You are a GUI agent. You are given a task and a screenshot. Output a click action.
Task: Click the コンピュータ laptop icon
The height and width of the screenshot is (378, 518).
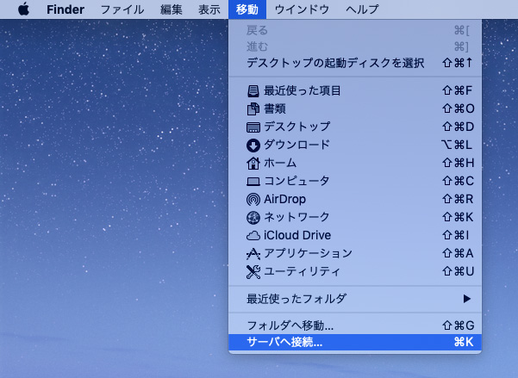click(x=253, y=182)
